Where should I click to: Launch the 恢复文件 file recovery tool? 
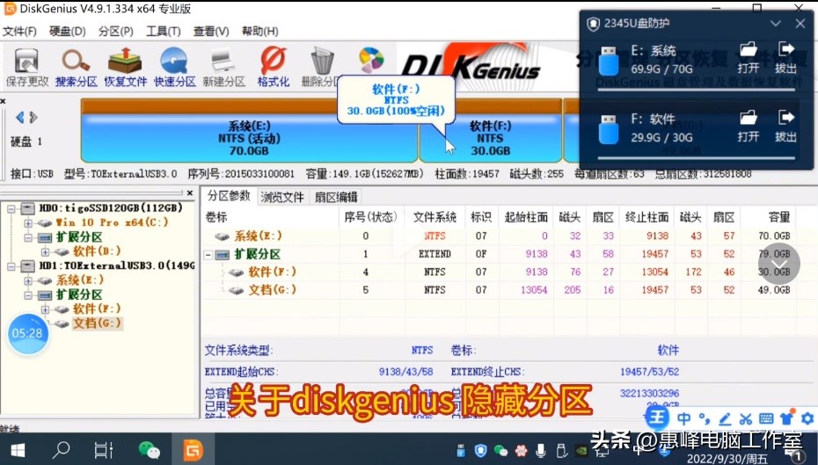tap(125, 68)
